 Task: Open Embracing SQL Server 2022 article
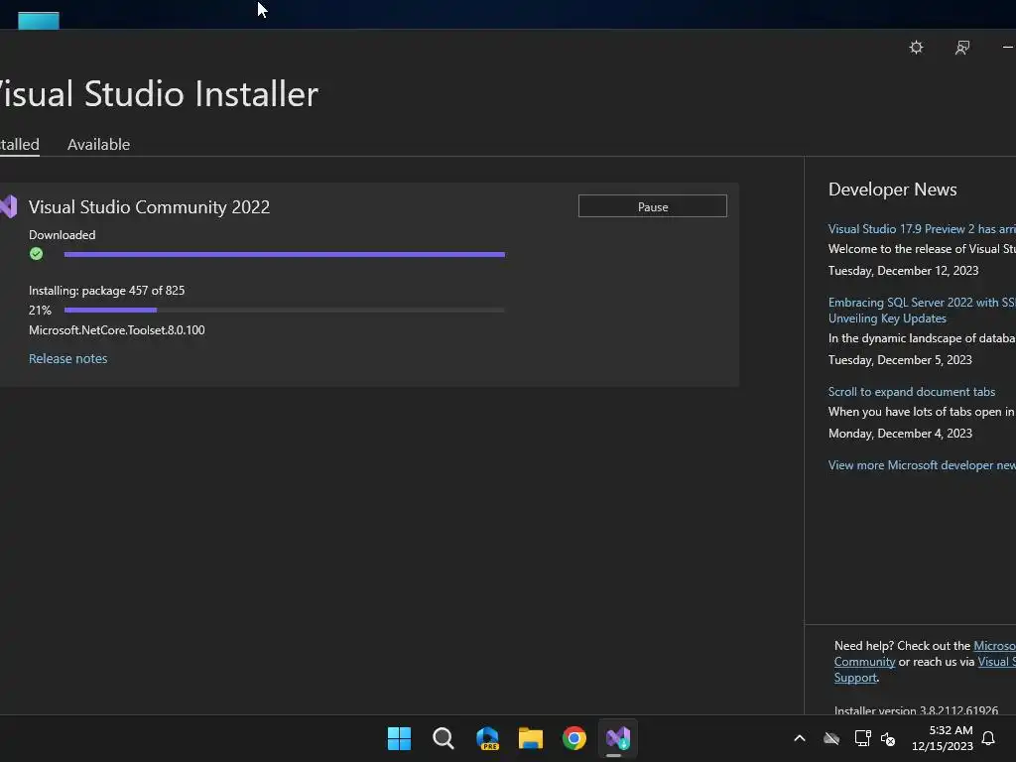(x=922, y=311)
